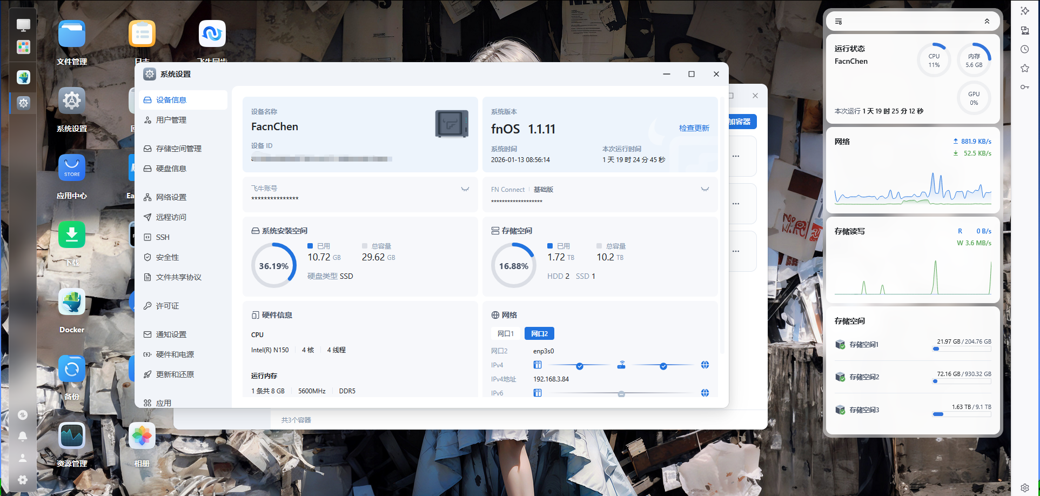This screenshot has width=1040, height=496.
Task: Switch to 网口1 network port
Action: click(506, 334)
